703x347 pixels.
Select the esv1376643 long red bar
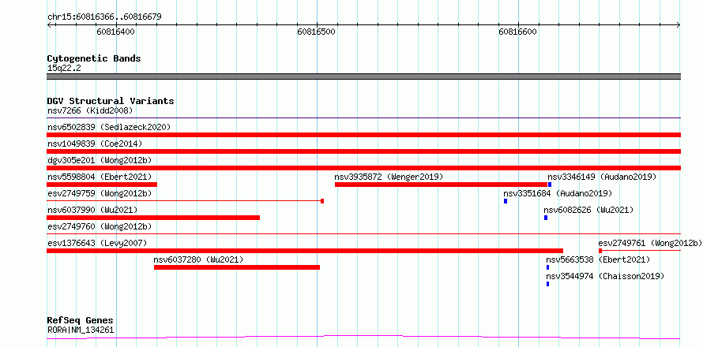tap(305, 251)
